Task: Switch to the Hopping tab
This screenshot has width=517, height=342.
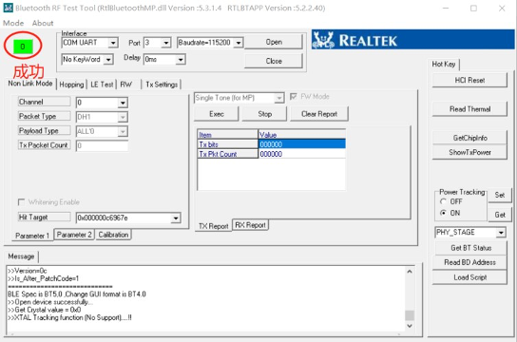Action: [x=71, y=85]
